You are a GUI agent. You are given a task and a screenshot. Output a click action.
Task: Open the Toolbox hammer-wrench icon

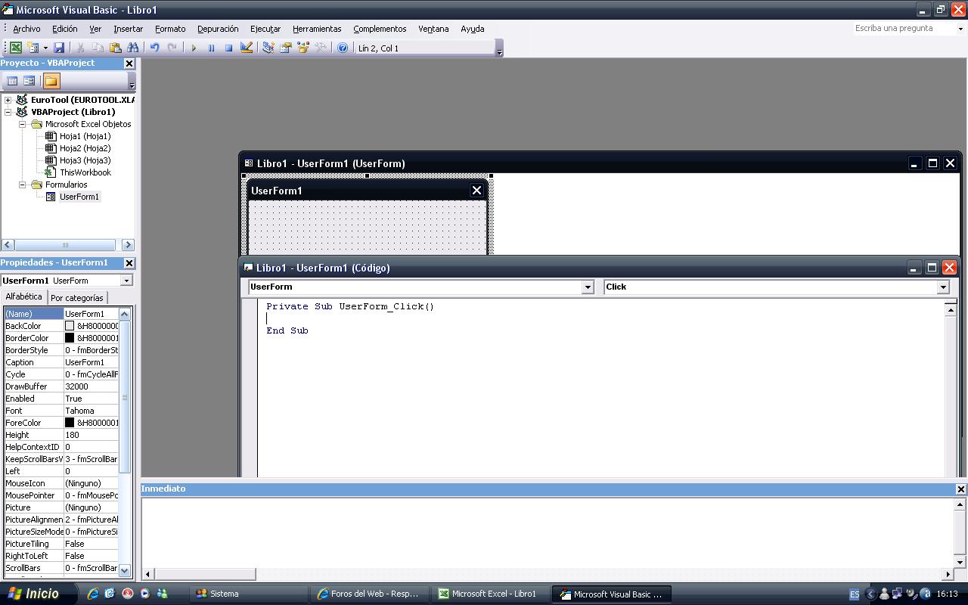tap(321, 48)
